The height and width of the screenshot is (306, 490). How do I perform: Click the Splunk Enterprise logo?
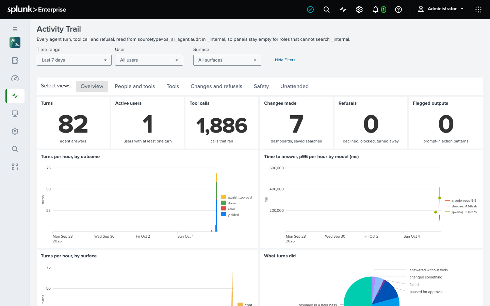(37, 10)
